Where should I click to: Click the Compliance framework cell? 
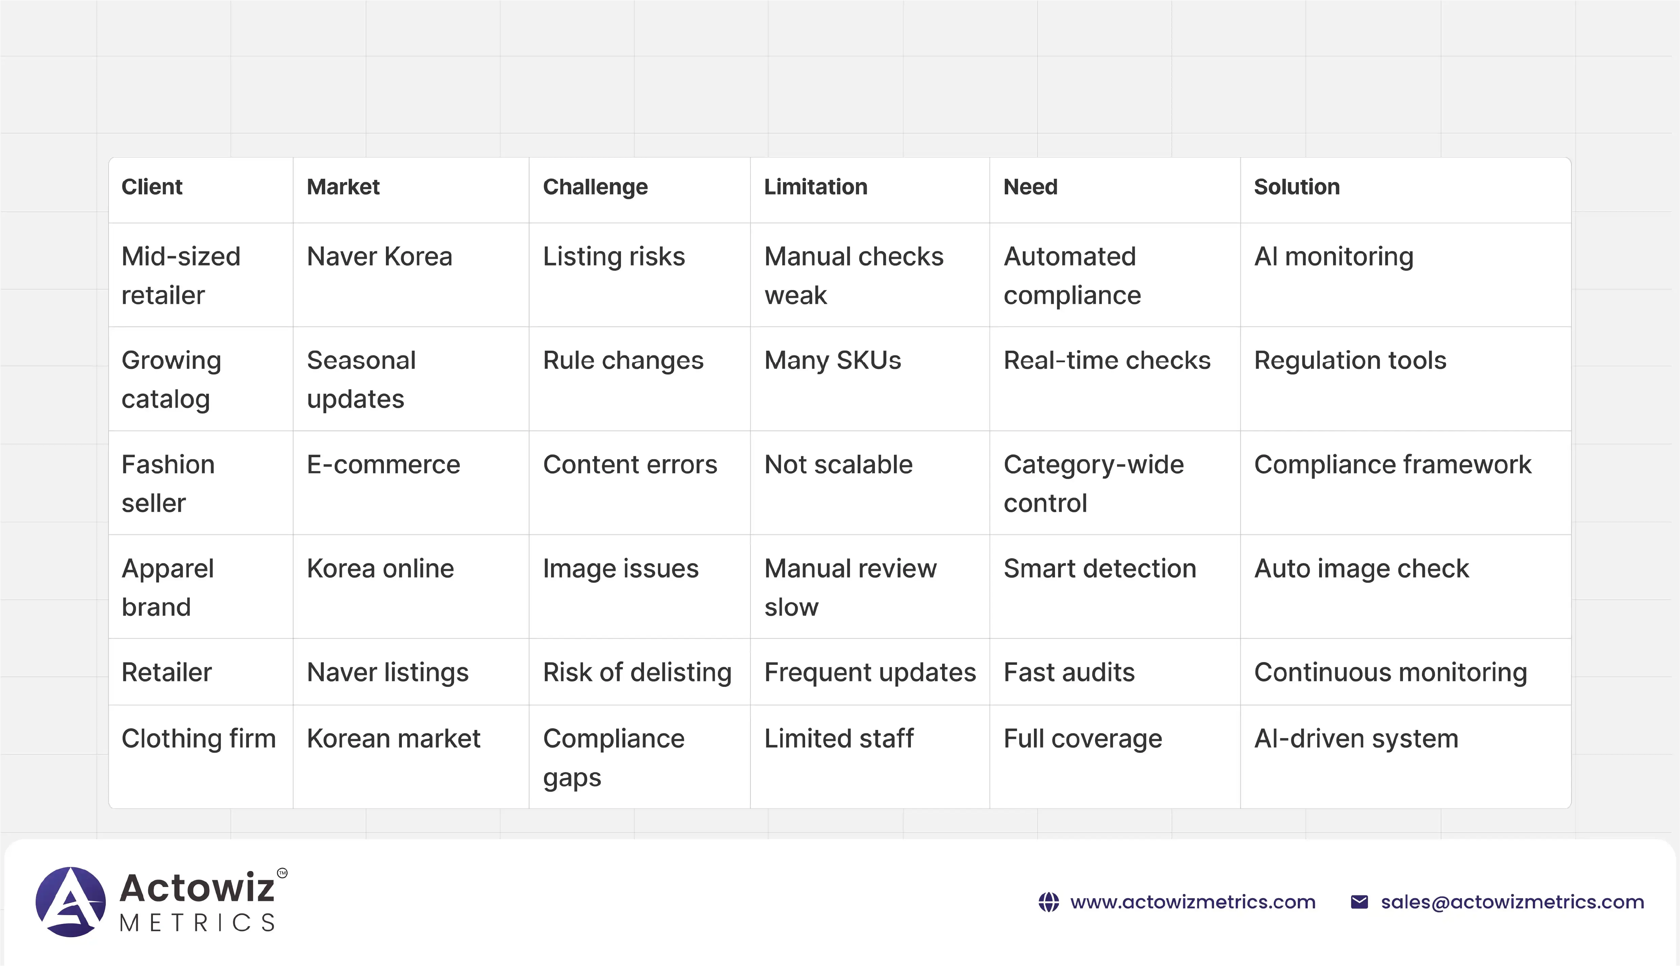pyautogui.click(x=1392, y=464)
